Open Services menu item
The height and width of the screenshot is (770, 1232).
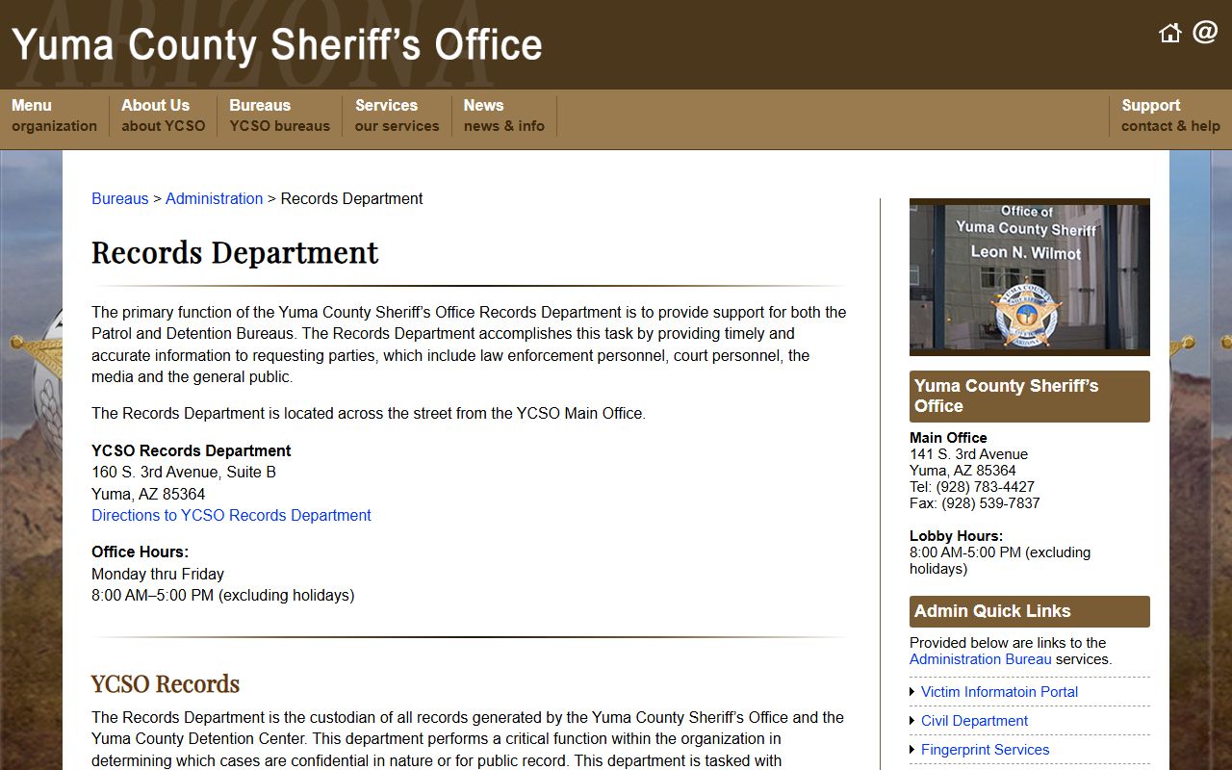(x=397, y=115)
